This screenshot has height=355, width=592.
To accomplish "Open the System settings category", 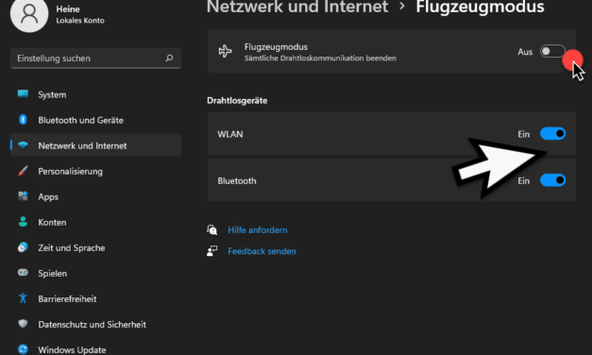I will click(x=95, y=94).
